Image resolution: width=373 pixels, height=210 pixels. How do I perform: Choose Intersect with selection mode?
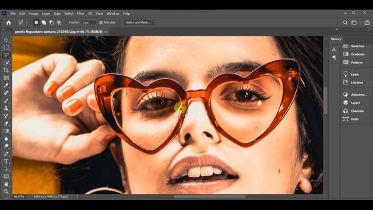[59, 22]
